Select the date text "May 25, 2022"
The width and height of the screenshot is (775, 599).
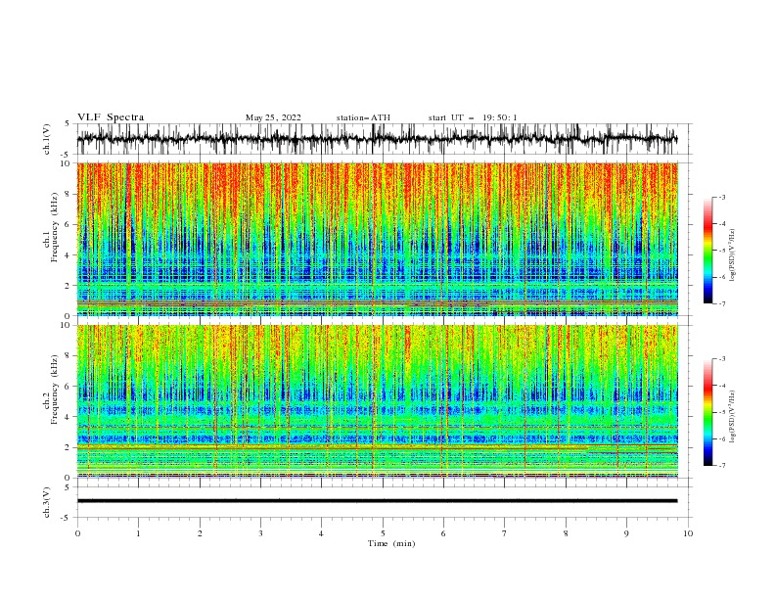click(273, 117)
